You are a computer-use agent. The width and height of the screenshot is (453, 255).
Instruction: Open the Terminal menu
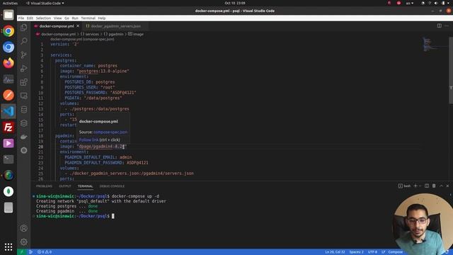[x=88, y=18]
